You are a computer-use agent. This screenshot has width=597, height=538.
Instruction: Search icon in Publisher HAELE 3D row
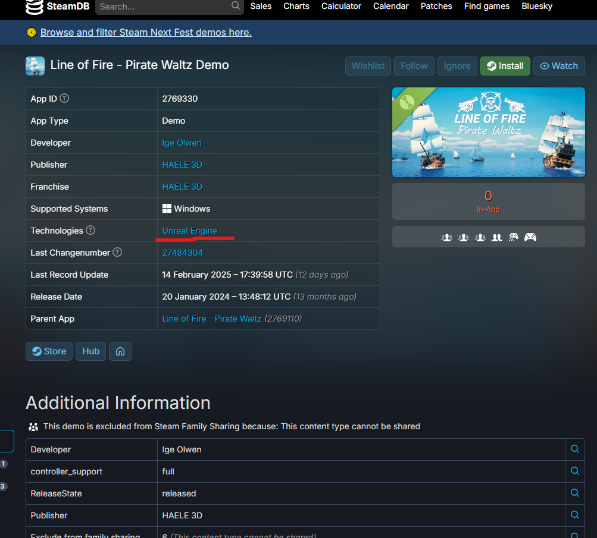click(x=575, y=515)
